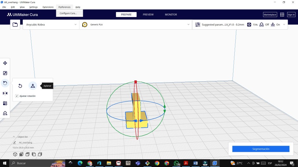Click the infill percentage icon
The width and height of the screenshot is (298, 167).
(x=249, y=25)
